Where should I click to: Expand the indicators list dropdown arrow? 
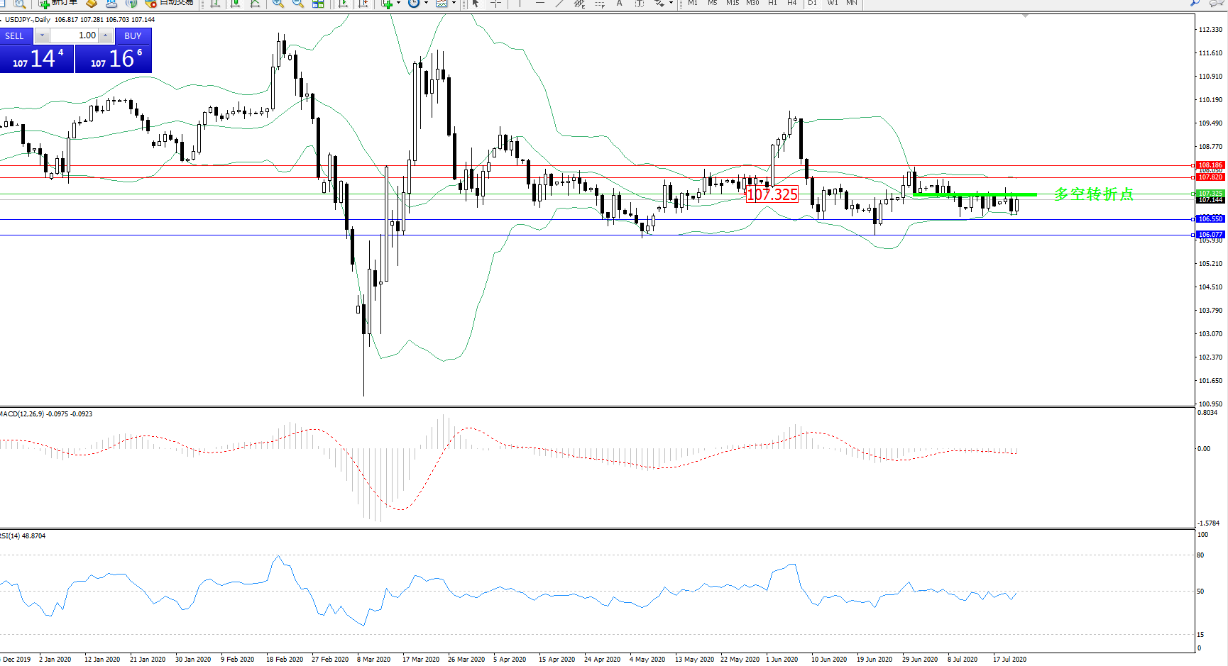click(x=398, y=4)
